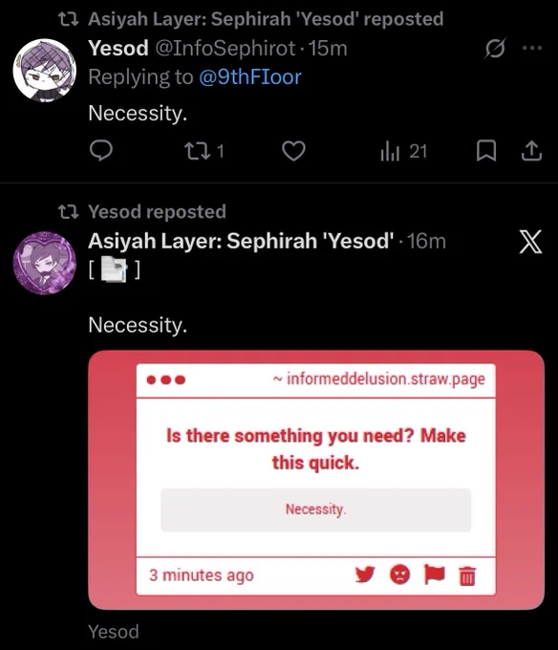Image resolution: width=558 pixels, height=650 pixels.
Task: Open the Grok slashed-circle icon on tweet
Action: [x=495, y=49]
